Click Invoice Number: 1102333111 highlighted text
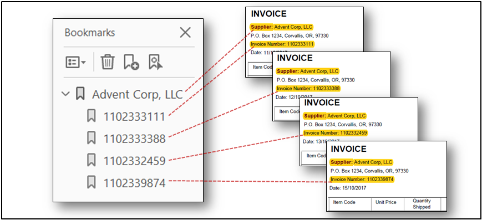482x220 pixels. click(x=282, y=44)
